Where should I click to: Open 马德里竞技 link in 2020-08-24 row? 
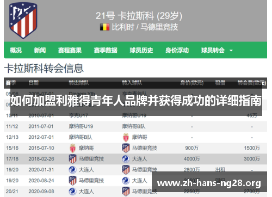pos(91,181)
